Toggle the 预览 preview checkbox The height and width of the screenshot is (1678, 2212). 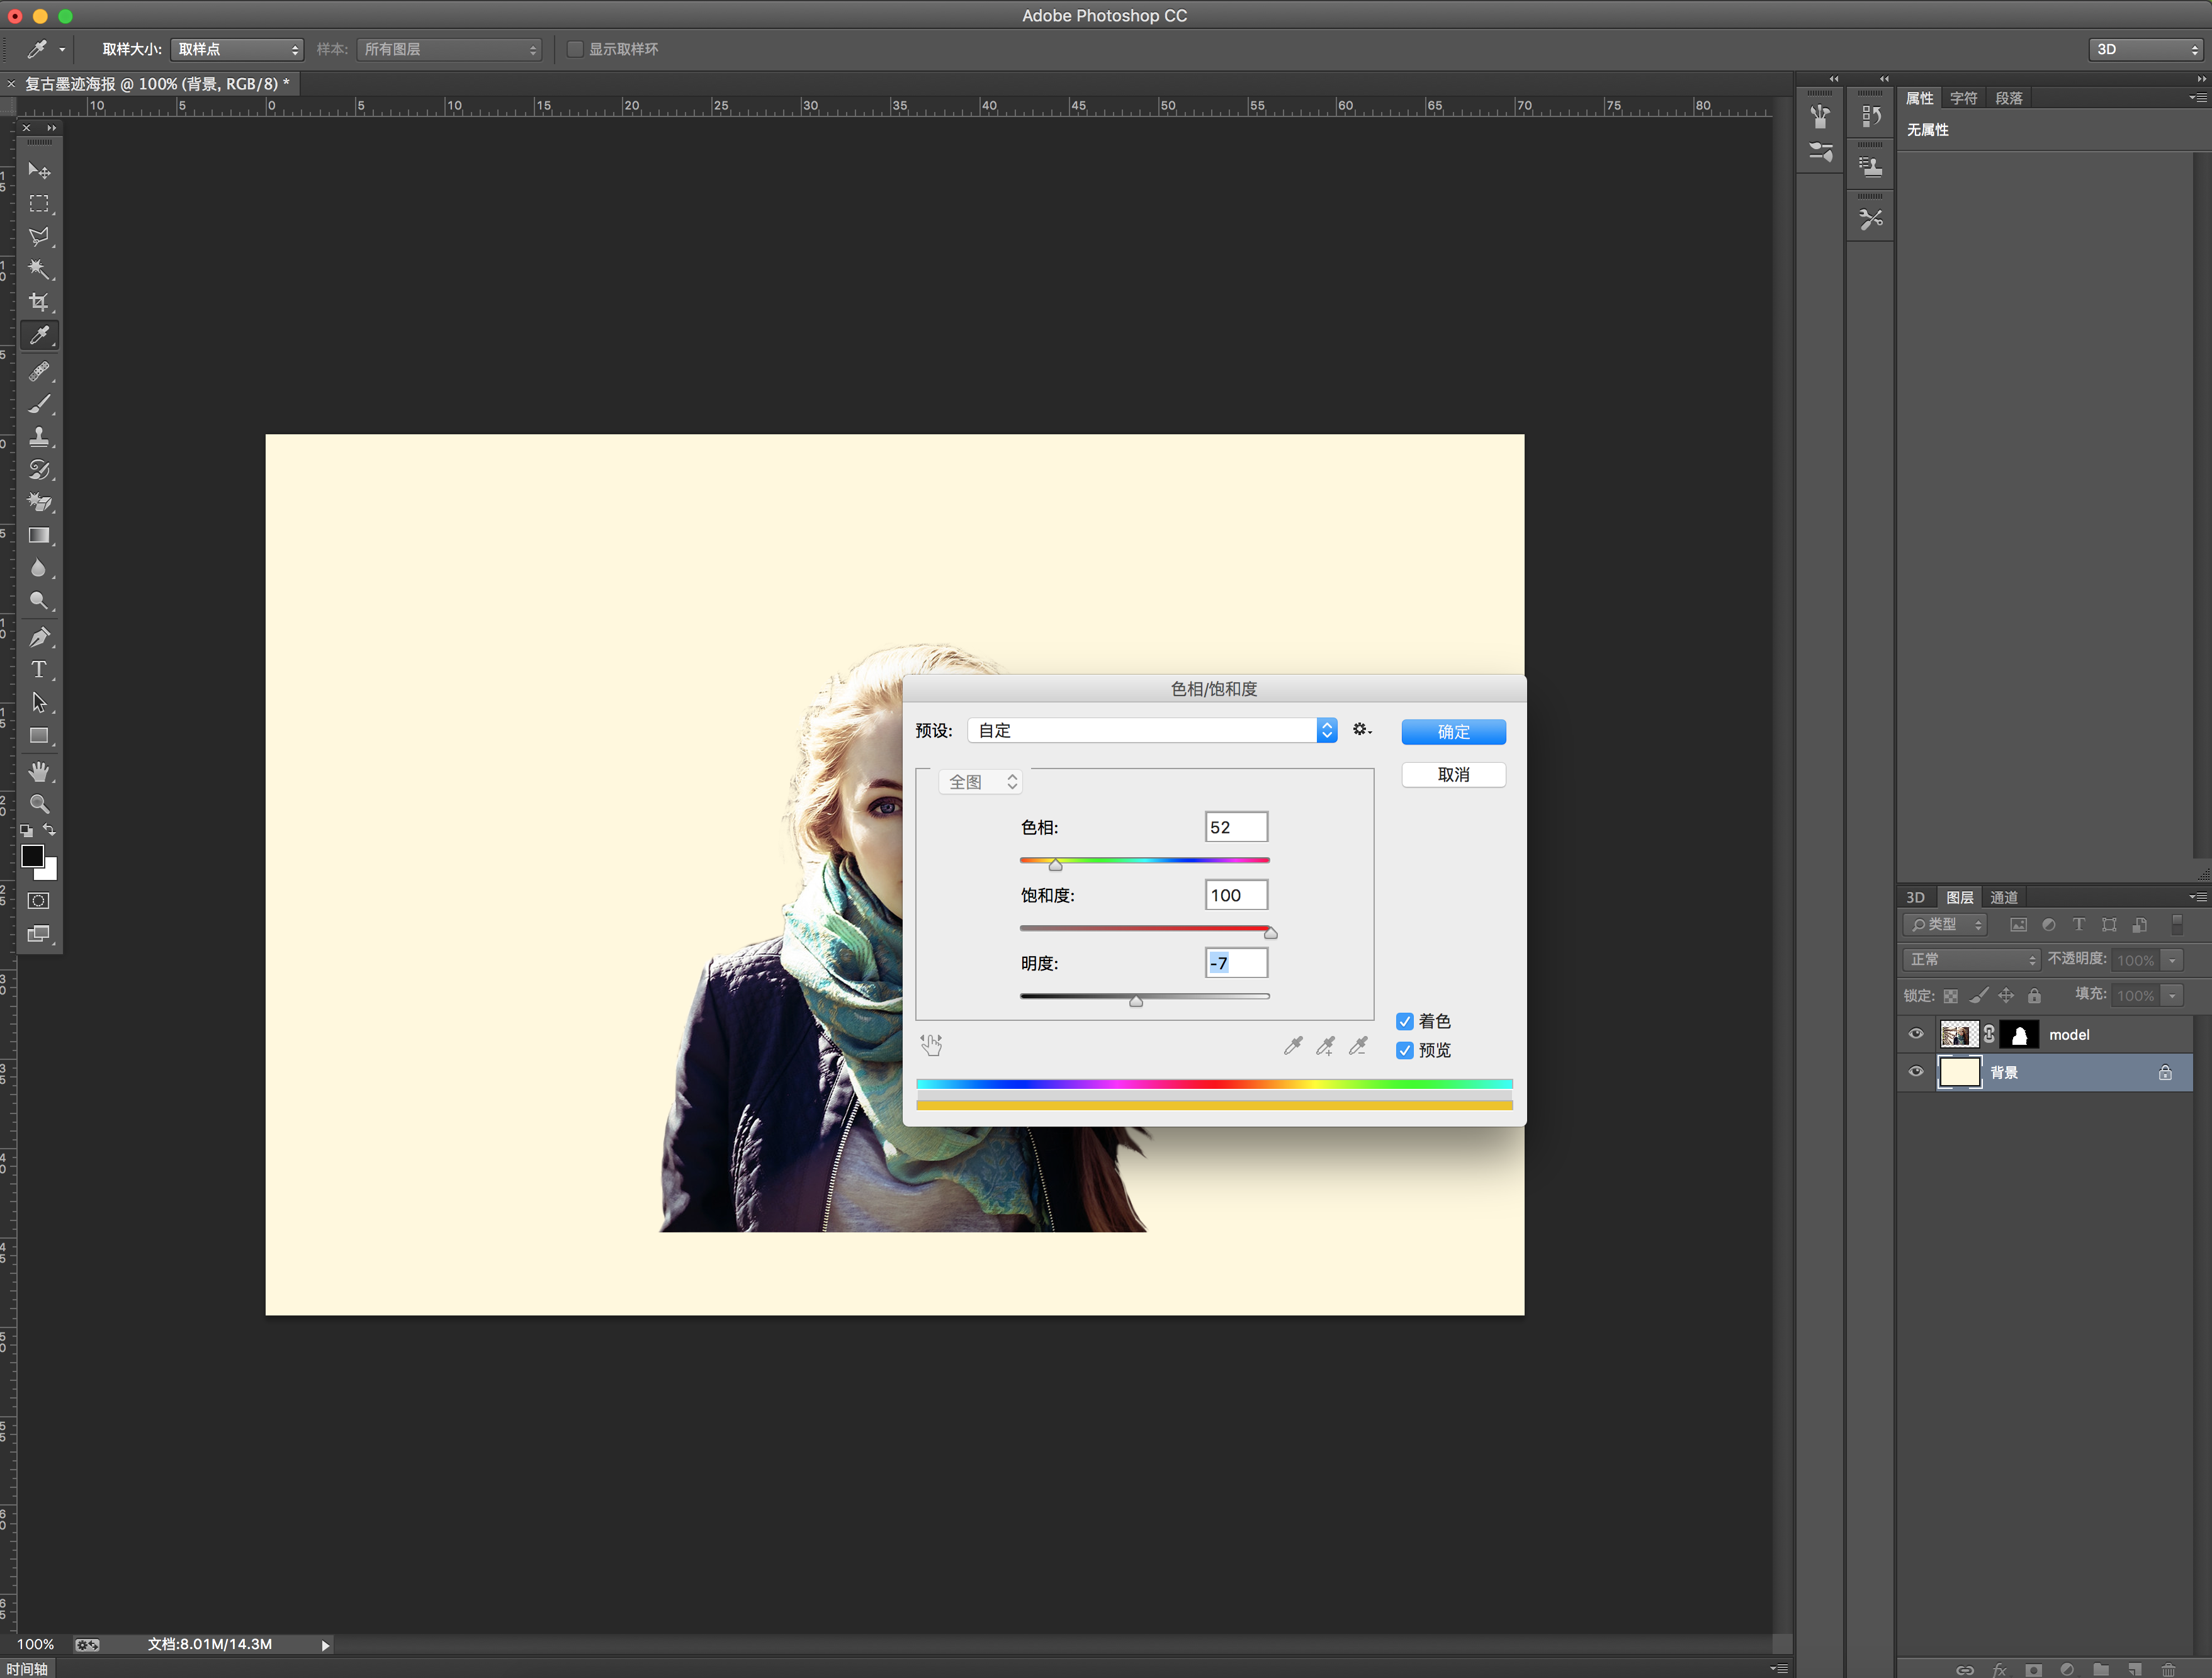(1404, 1050)
